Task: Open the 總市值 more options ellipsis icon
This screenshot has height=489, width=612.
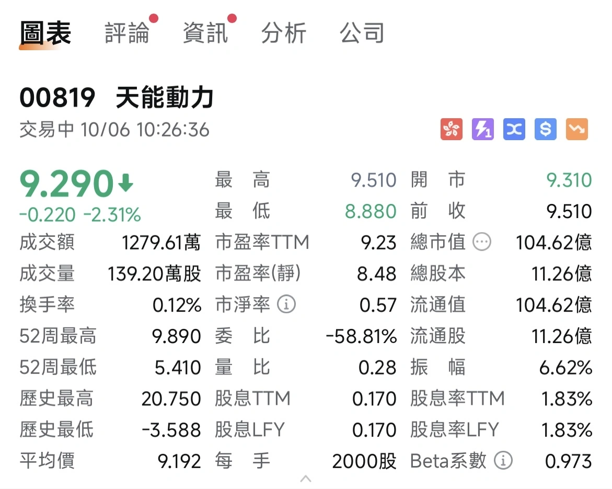Action: pos(482,242)
